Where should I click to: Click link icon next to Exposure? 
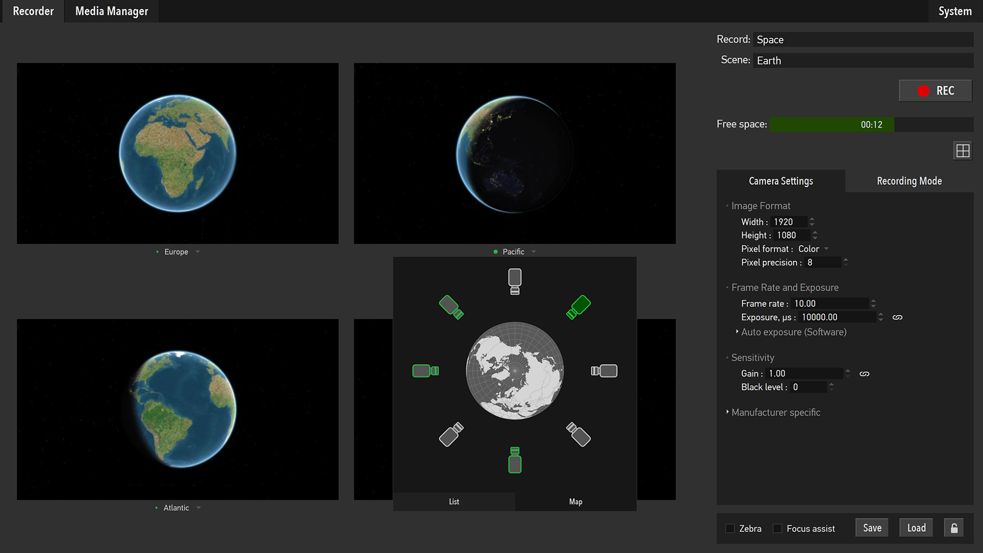[897, 317]
